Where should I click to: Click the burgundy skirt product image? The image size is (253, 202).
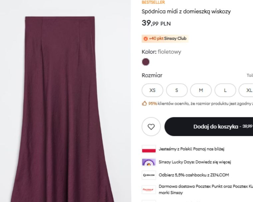[x=63, y=109]
